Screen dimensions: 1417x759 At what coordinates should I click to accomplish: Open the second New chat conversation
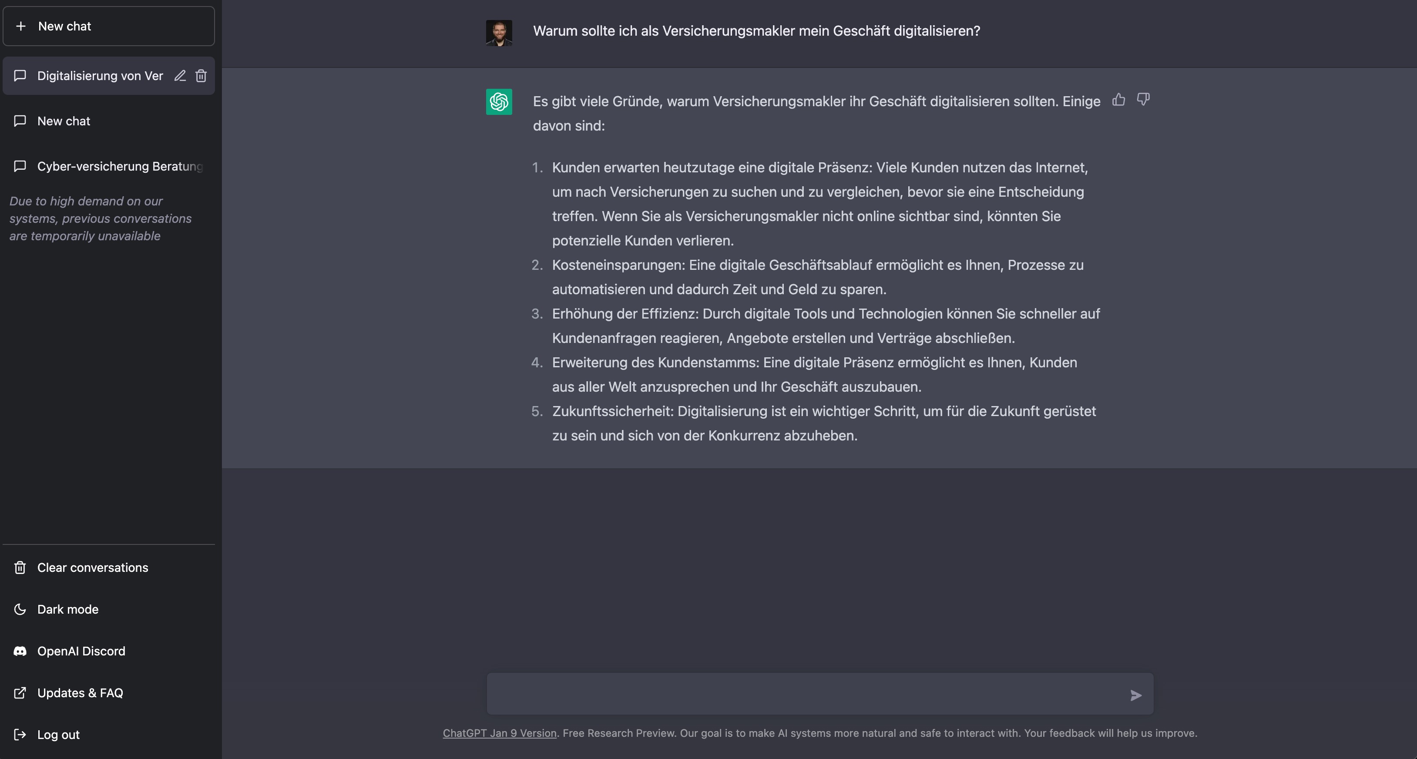[x=109, y=121]
